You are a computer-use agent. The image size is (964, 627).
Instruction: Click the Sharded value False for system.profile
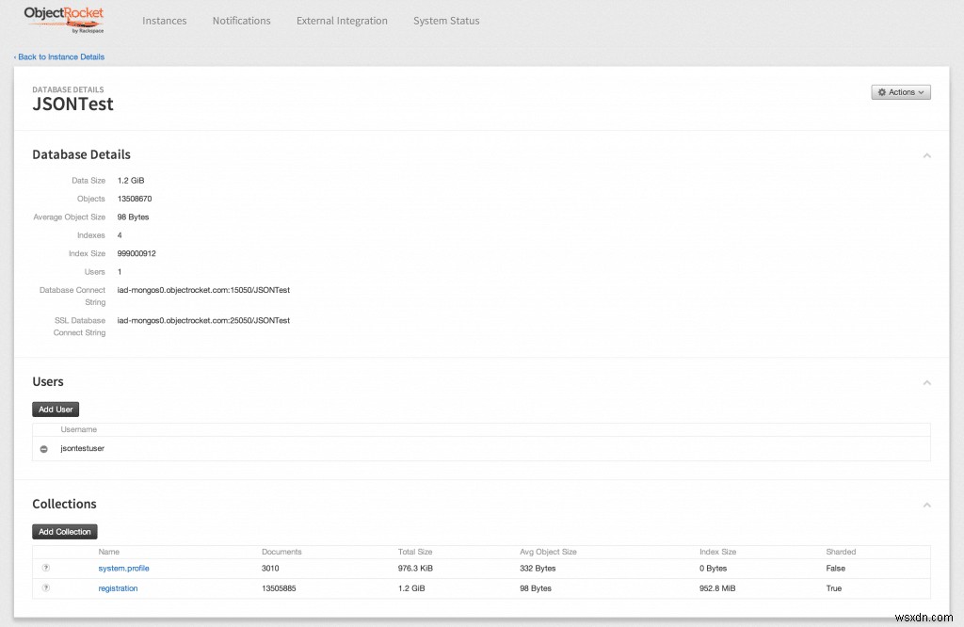click(836, 568)
